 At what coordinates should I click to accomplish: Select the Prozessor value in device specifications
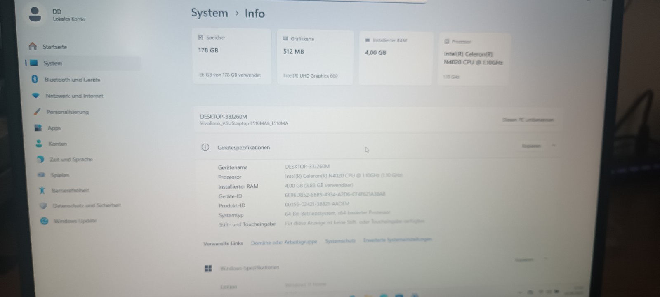[x=344, y=176]
